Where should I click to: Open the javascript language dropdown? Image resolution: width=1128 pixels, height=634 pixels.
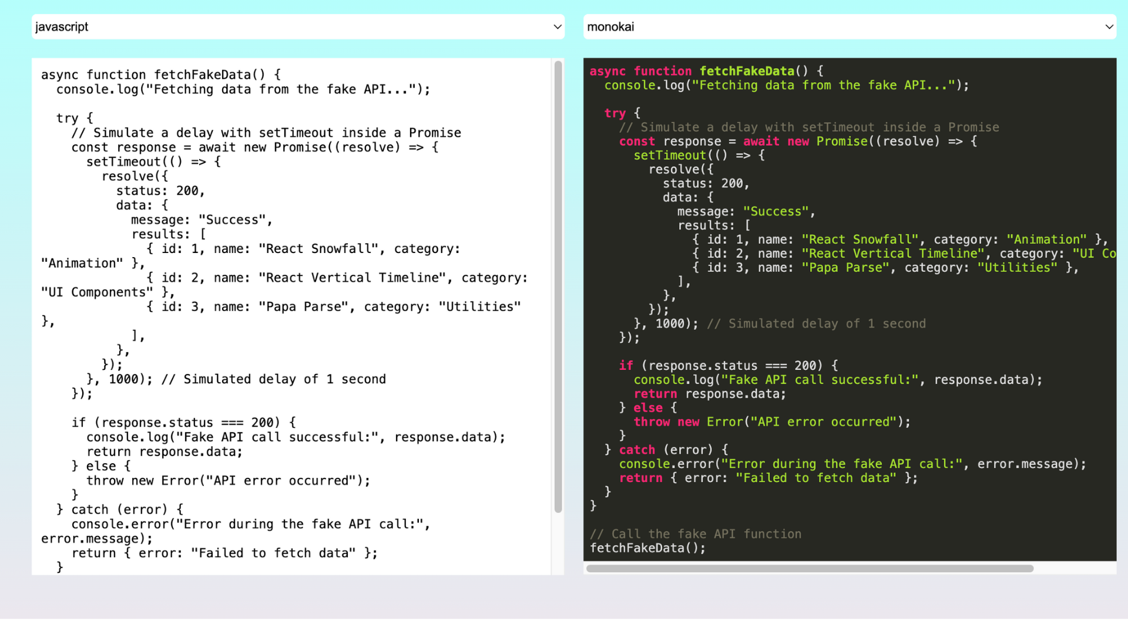click(298, 27)
